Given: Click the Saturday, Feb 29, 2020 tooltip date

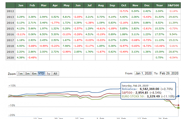Looking at the screenshot, I should [135, 86].
